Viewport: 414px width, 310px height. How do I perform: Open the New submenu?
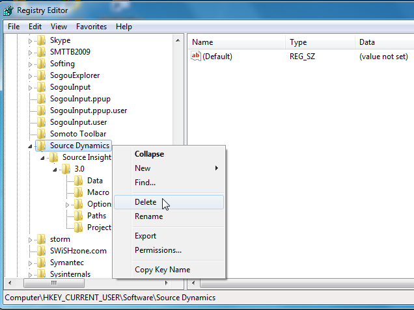pyautogui.click(x=169, y=168)
